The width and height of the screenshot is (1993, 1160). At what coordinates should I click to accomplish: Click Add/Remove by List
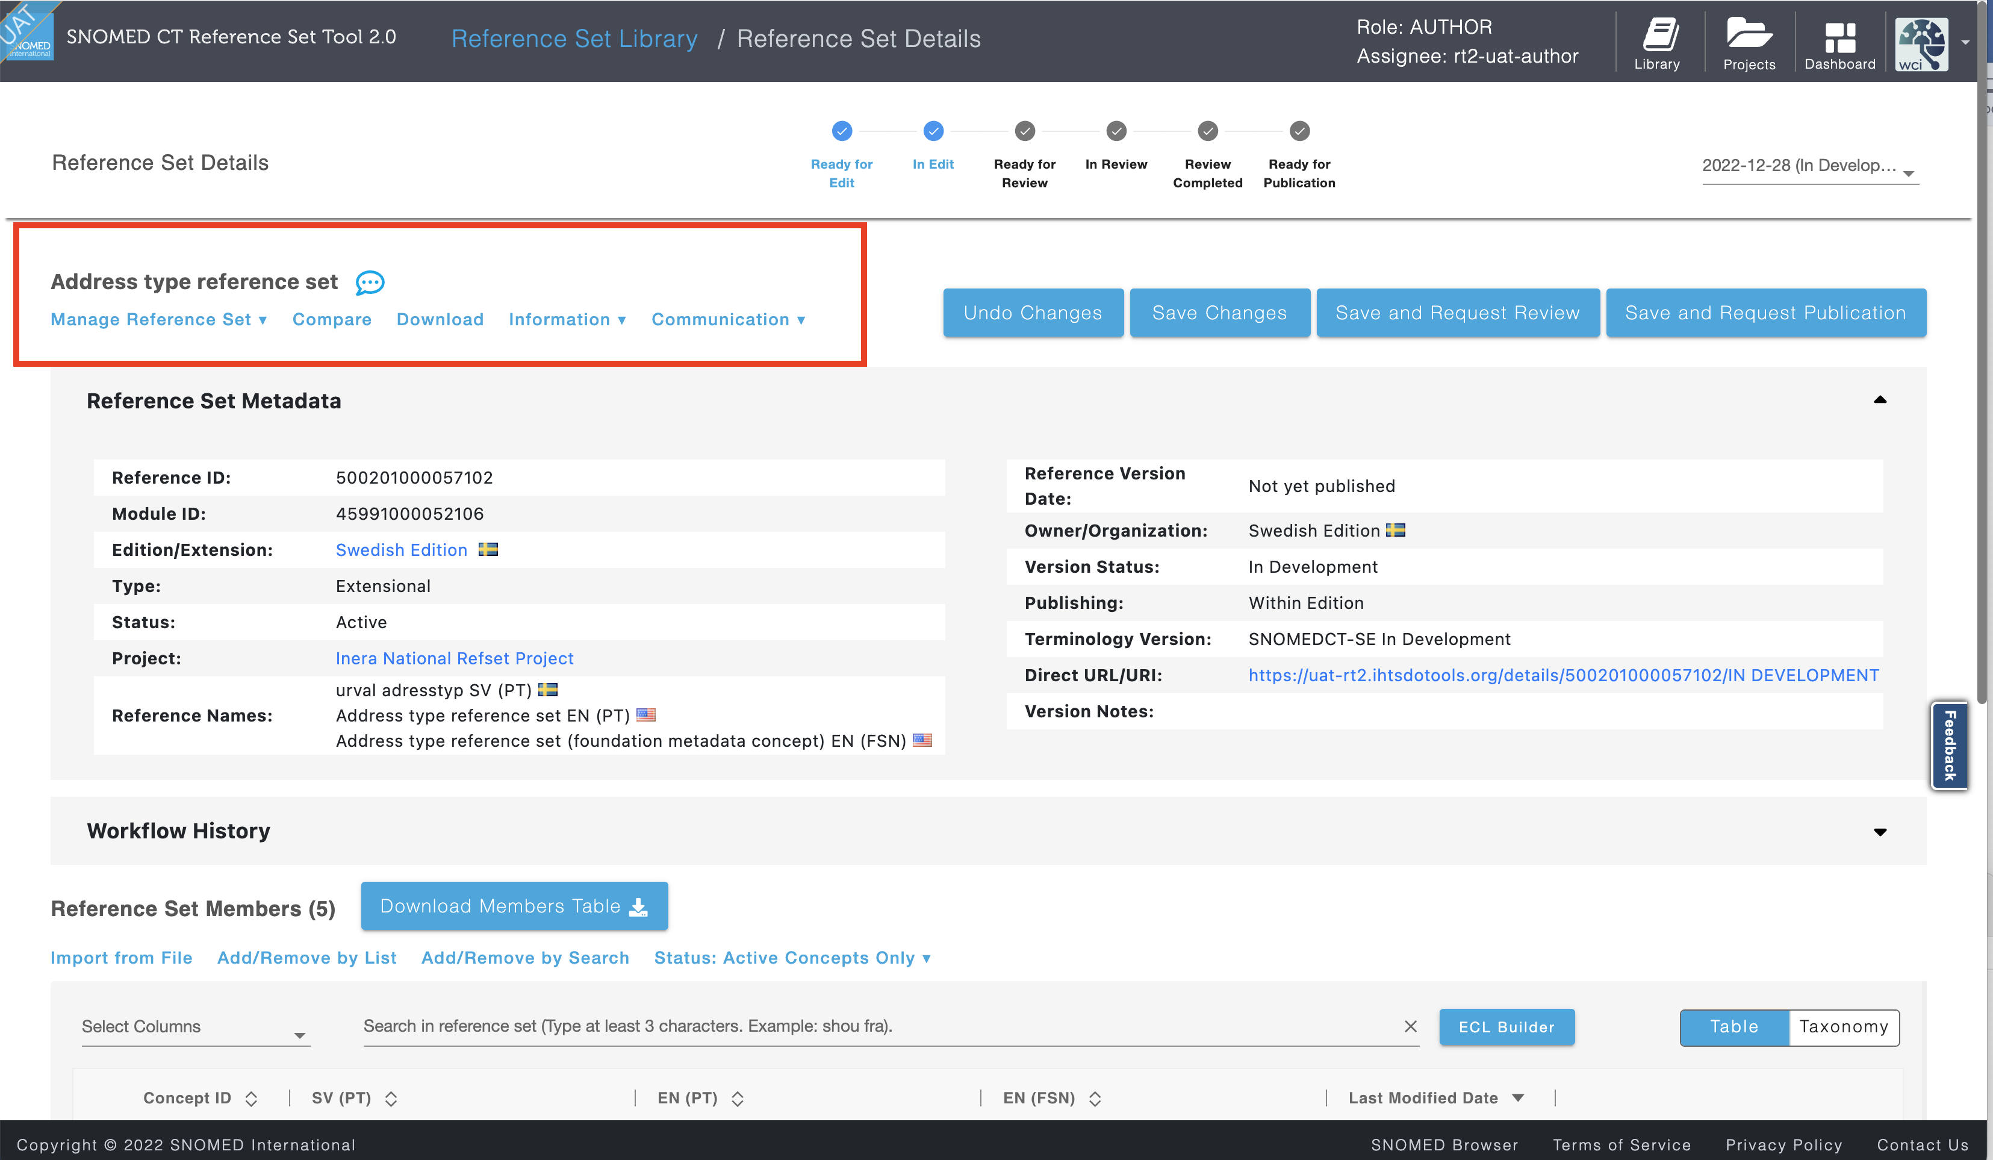307,958
